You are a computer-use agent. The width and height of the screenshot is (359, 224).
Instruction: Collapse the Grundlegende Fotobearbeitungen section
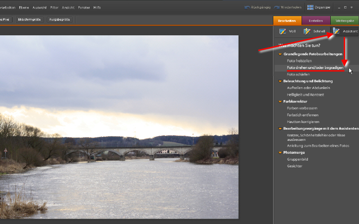pos(280,54)
